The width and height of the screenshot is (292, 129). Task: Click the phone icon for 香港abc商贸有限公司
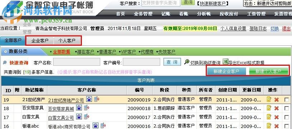pos(103,125)
